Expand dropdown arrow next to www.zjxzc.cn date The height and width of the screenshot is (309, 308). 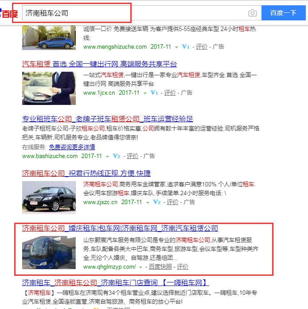(147, 202)
